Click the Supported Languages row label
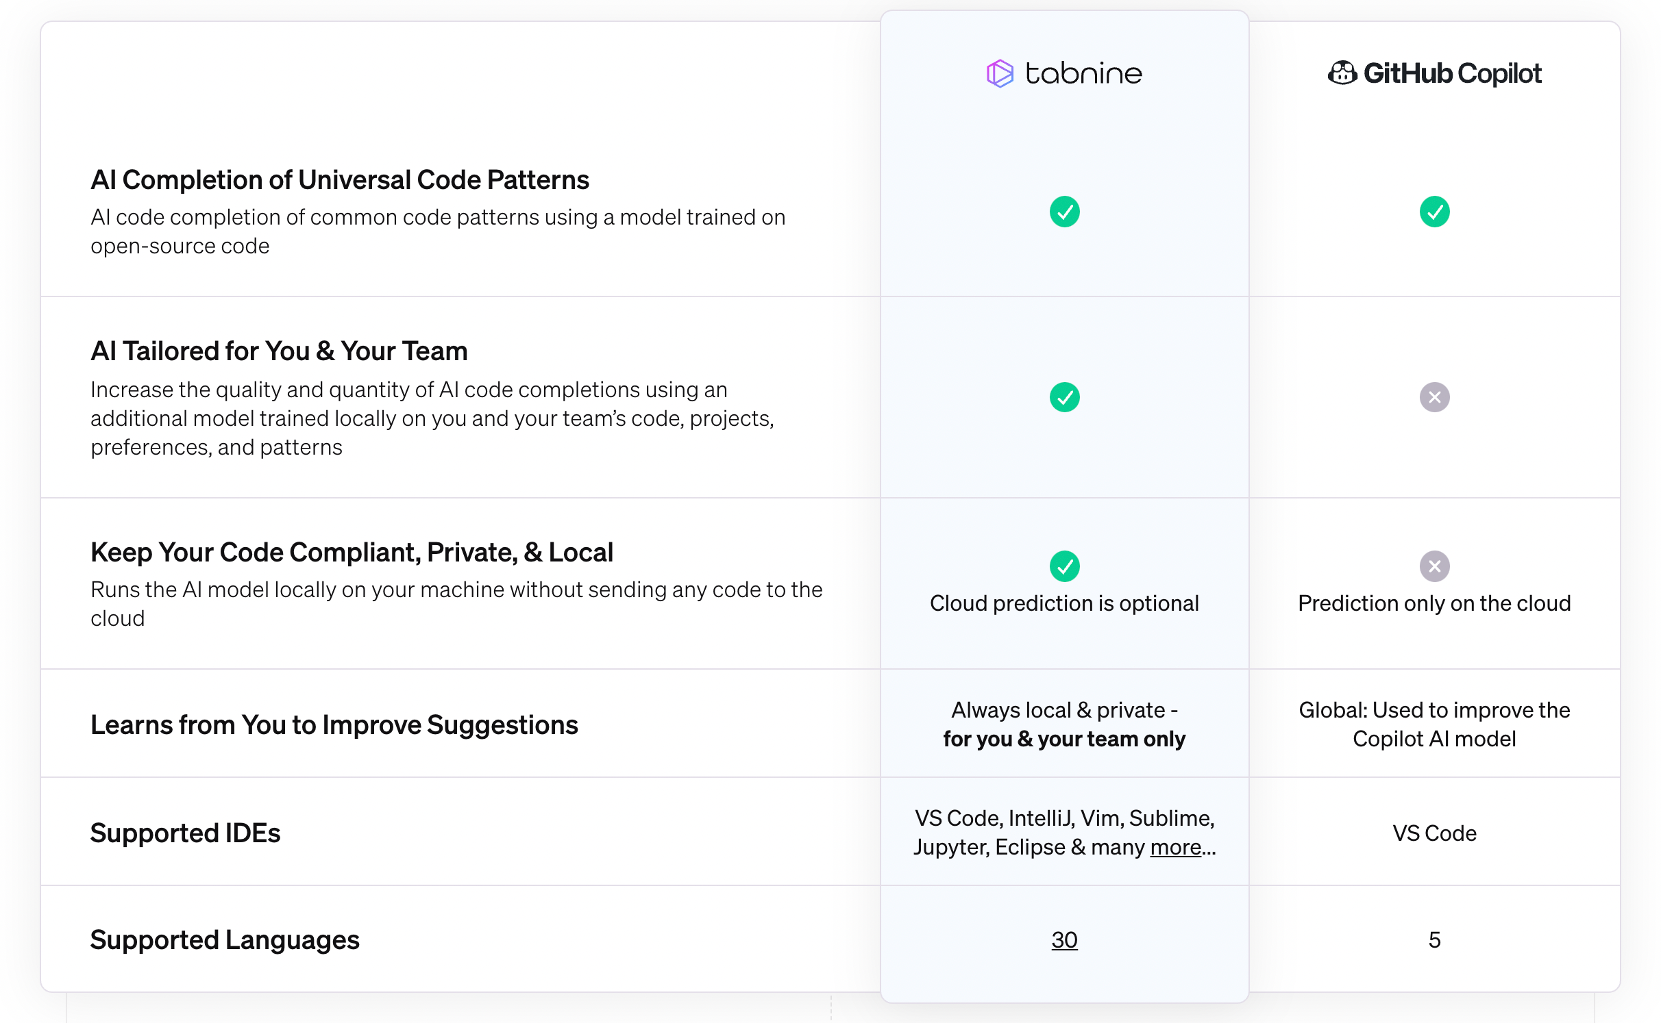Image resolution: width=1661 pixels, height=1023 pixels. [225, 940]
